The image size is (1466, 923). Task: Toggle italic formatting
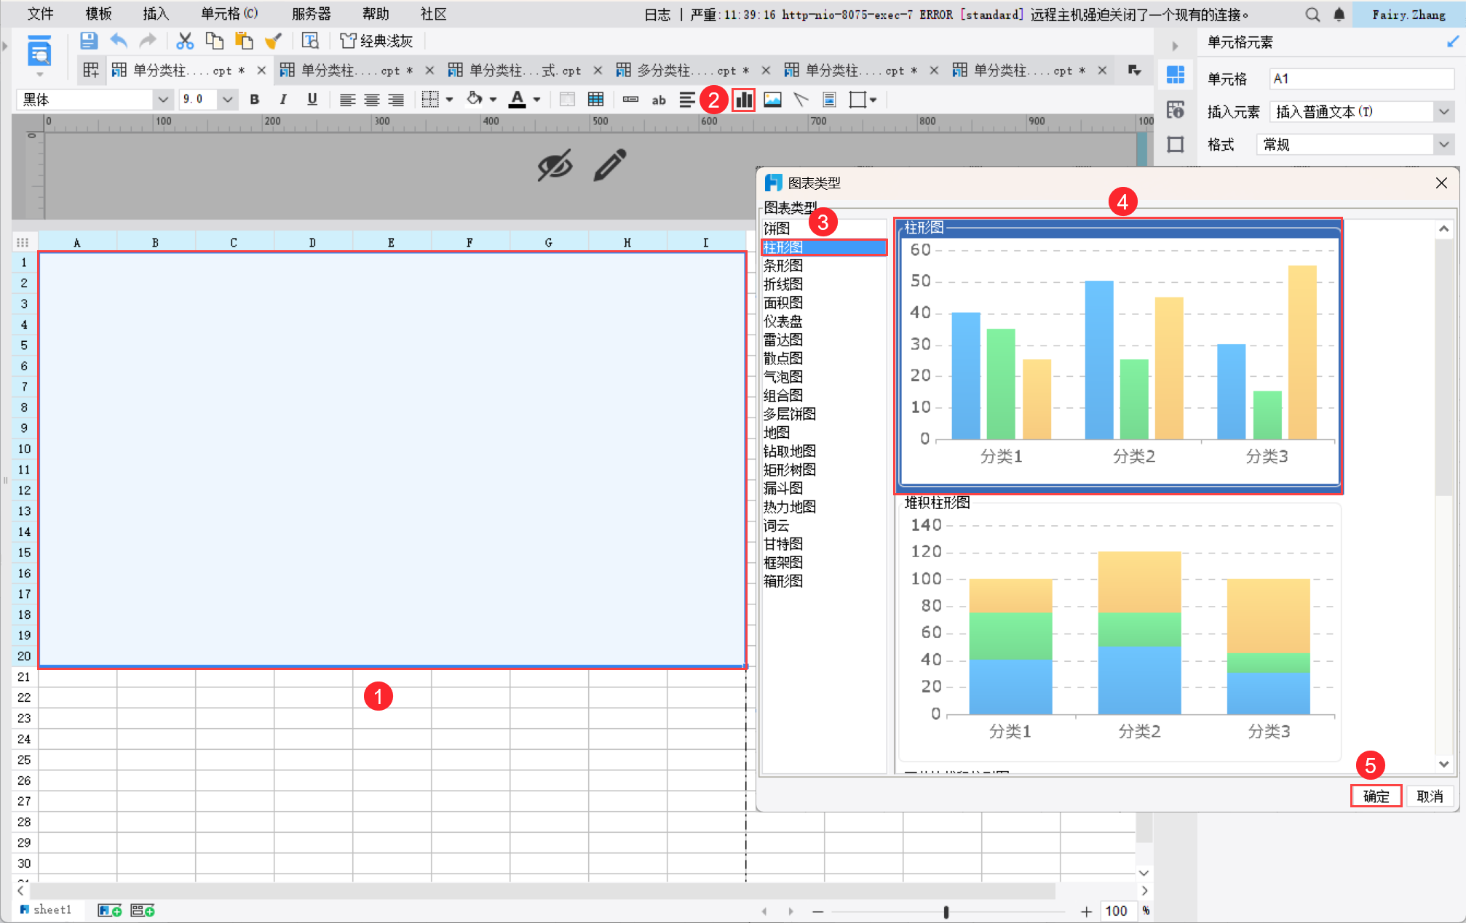283,100
